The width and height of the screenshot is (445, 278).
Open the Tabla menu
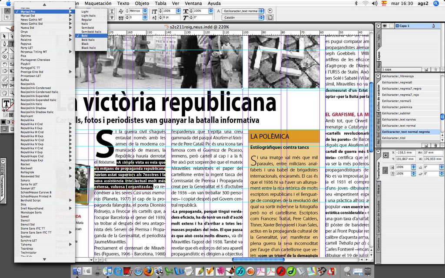(x=161, y=3)
